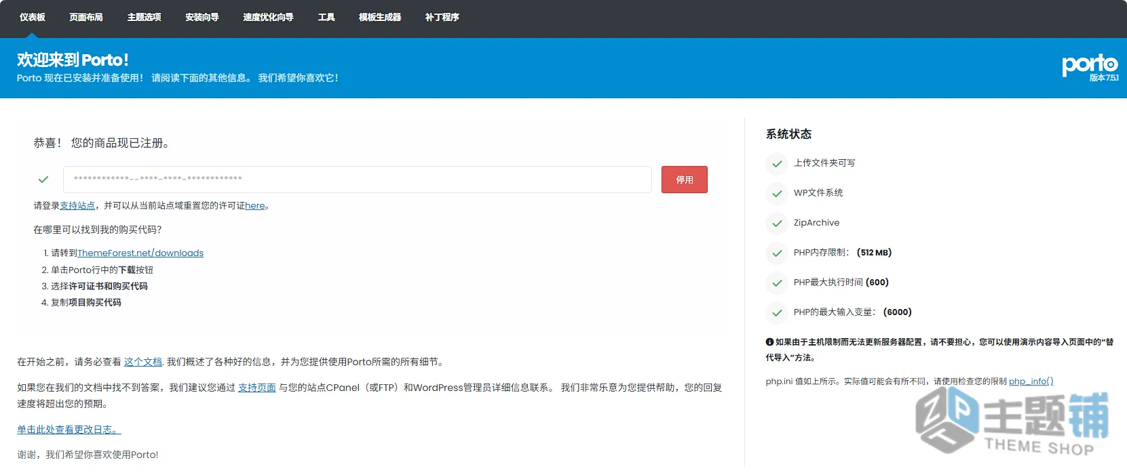1127x475 pixels.
Task: Follow the 'here' license reset link
Action: (255, 206)
